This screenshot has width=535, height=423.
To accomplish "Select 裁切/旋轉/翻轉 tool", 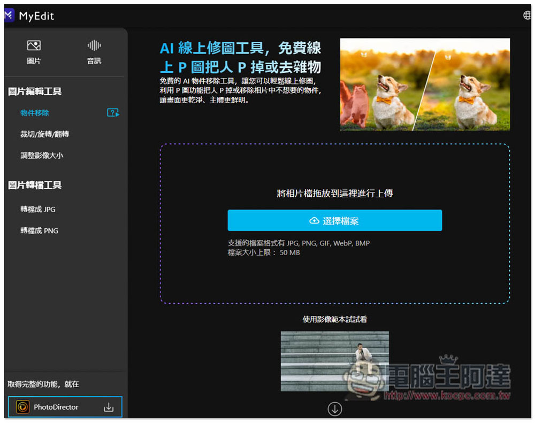I will click(x=44, y=134).
